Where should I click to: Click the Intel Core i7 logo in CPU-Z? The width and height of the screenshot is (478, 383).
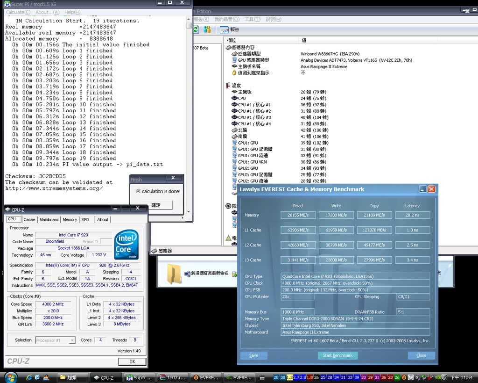[x=126, y=245]
